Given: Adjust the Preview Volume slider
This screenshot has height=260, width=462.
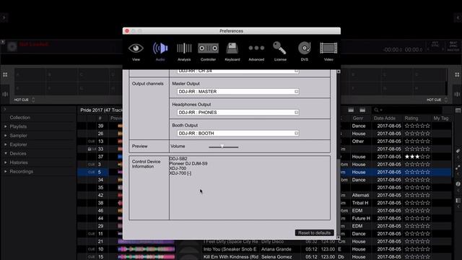Looking at the screenshot, I should pos(222,147).
